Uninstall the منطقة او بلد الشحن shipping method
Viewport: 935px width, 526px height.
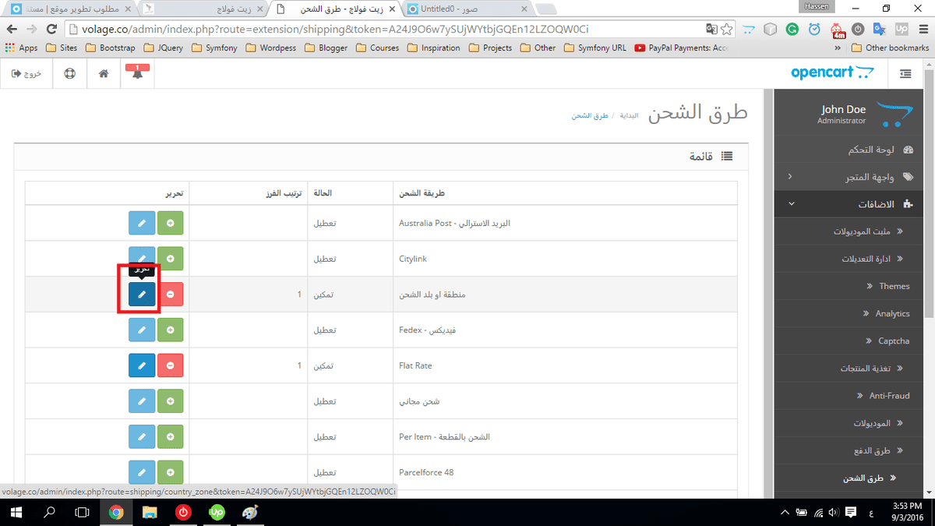(170, 294)
